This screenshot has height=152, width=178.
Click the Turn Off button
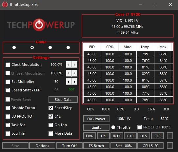point(69,146)
